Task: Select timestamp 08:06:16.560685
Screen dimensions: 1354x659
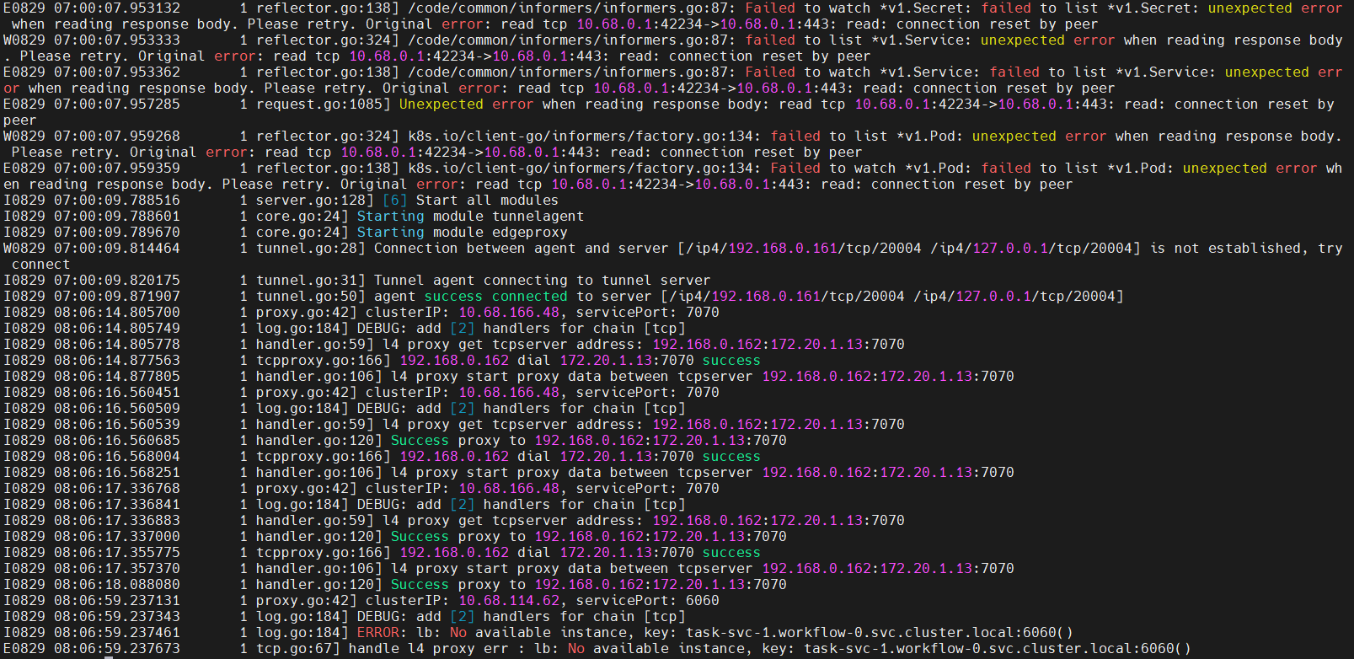Action: pos(117,441)
